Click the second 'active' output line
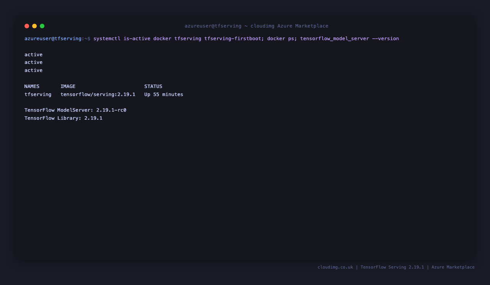 pos(33,62)
